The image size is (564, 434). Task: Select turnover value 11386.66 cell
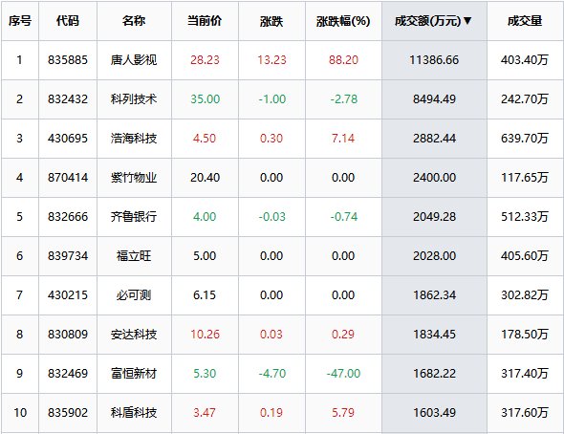click(434, 59)
